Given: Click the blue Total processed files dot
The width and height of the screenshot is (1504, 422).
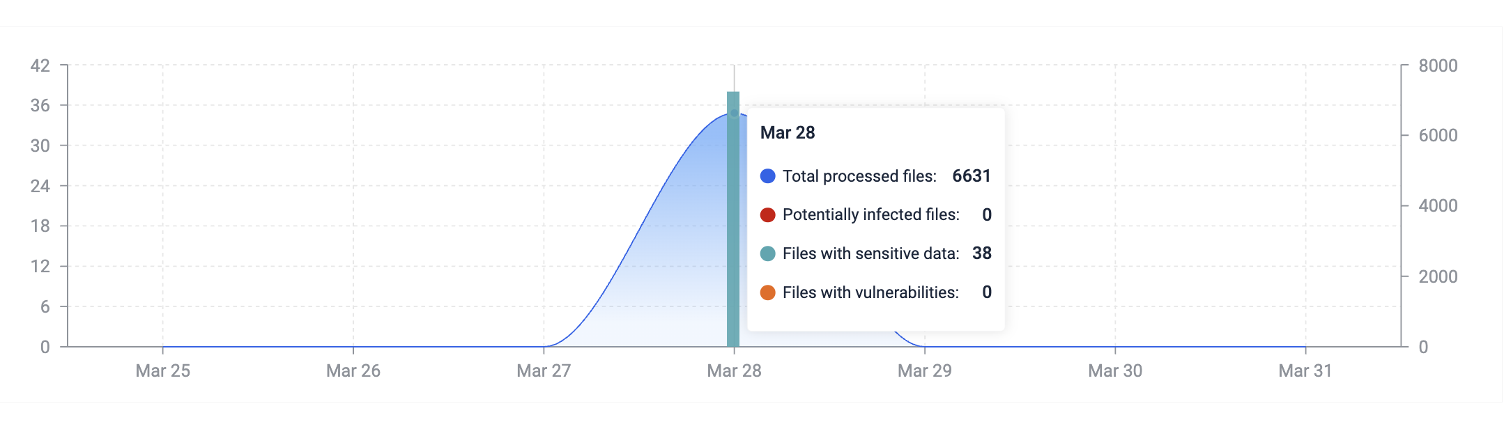Looking at the screenshot, I should [767, 176].
